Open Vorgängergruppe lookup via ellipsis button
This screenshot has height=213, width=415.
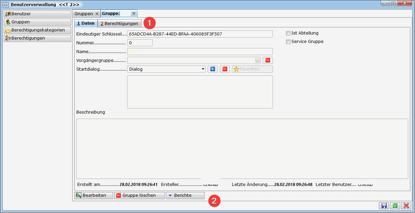click(x=258, y=61)
